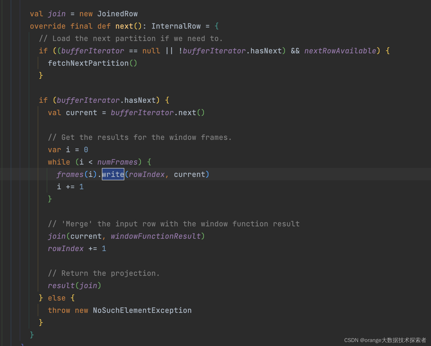Viewport: 431px width, 346px height.
Task: Click 'join(current, ...)' function name
Action: click(x=57, y=236)
